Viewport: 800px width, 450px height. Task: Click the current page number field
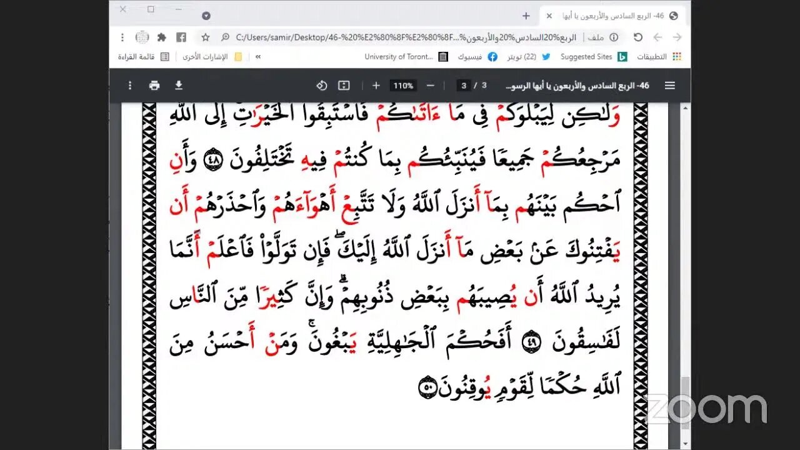464,86
